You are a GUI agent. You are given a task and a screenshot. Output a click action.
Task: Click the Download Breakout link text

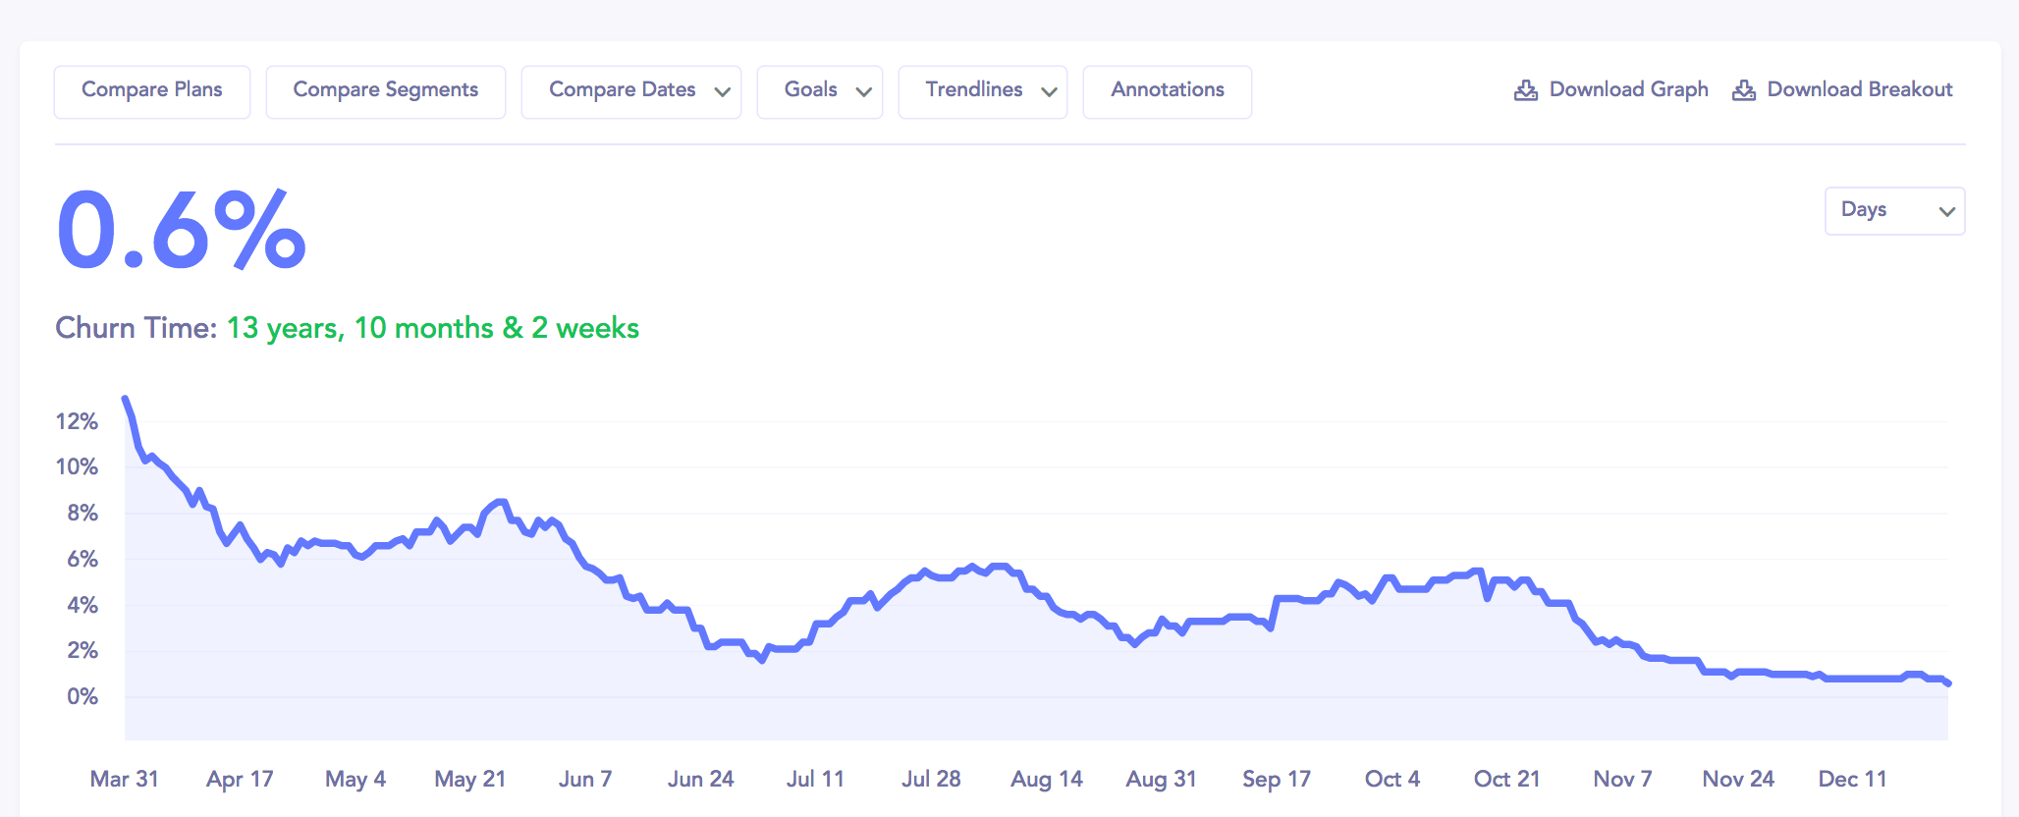click(1859, 90)
